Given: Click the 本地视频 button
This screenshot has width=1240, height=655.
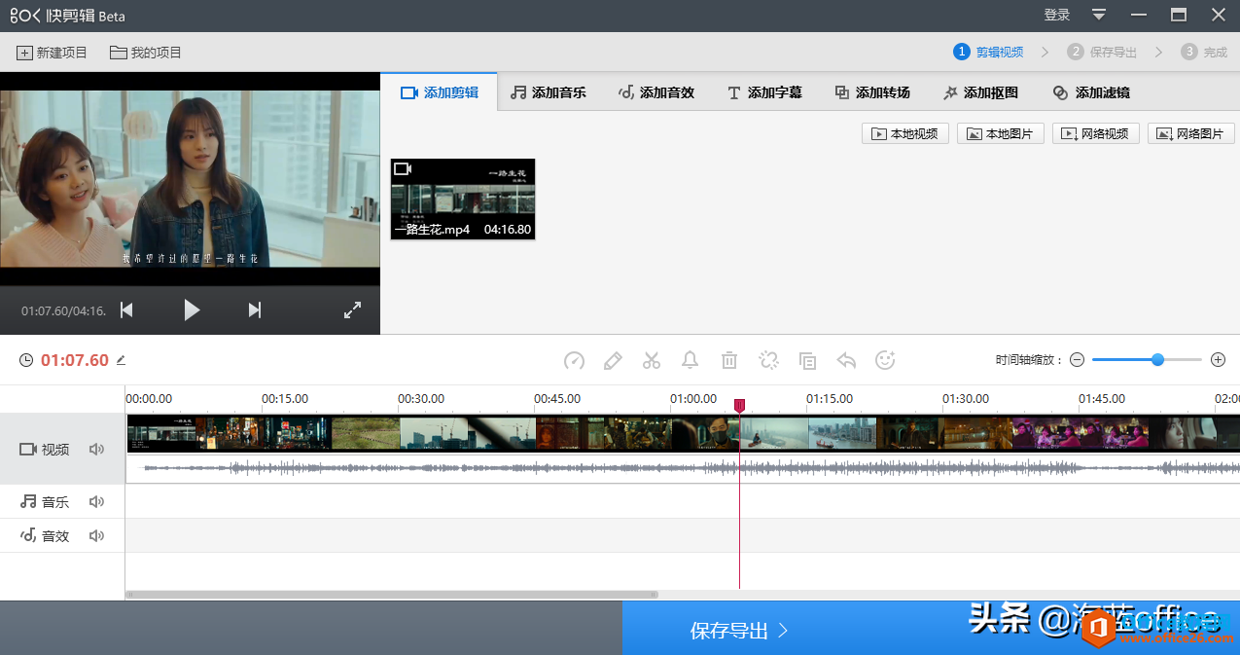Looking at the screenshot, I should tap(905, 134).
